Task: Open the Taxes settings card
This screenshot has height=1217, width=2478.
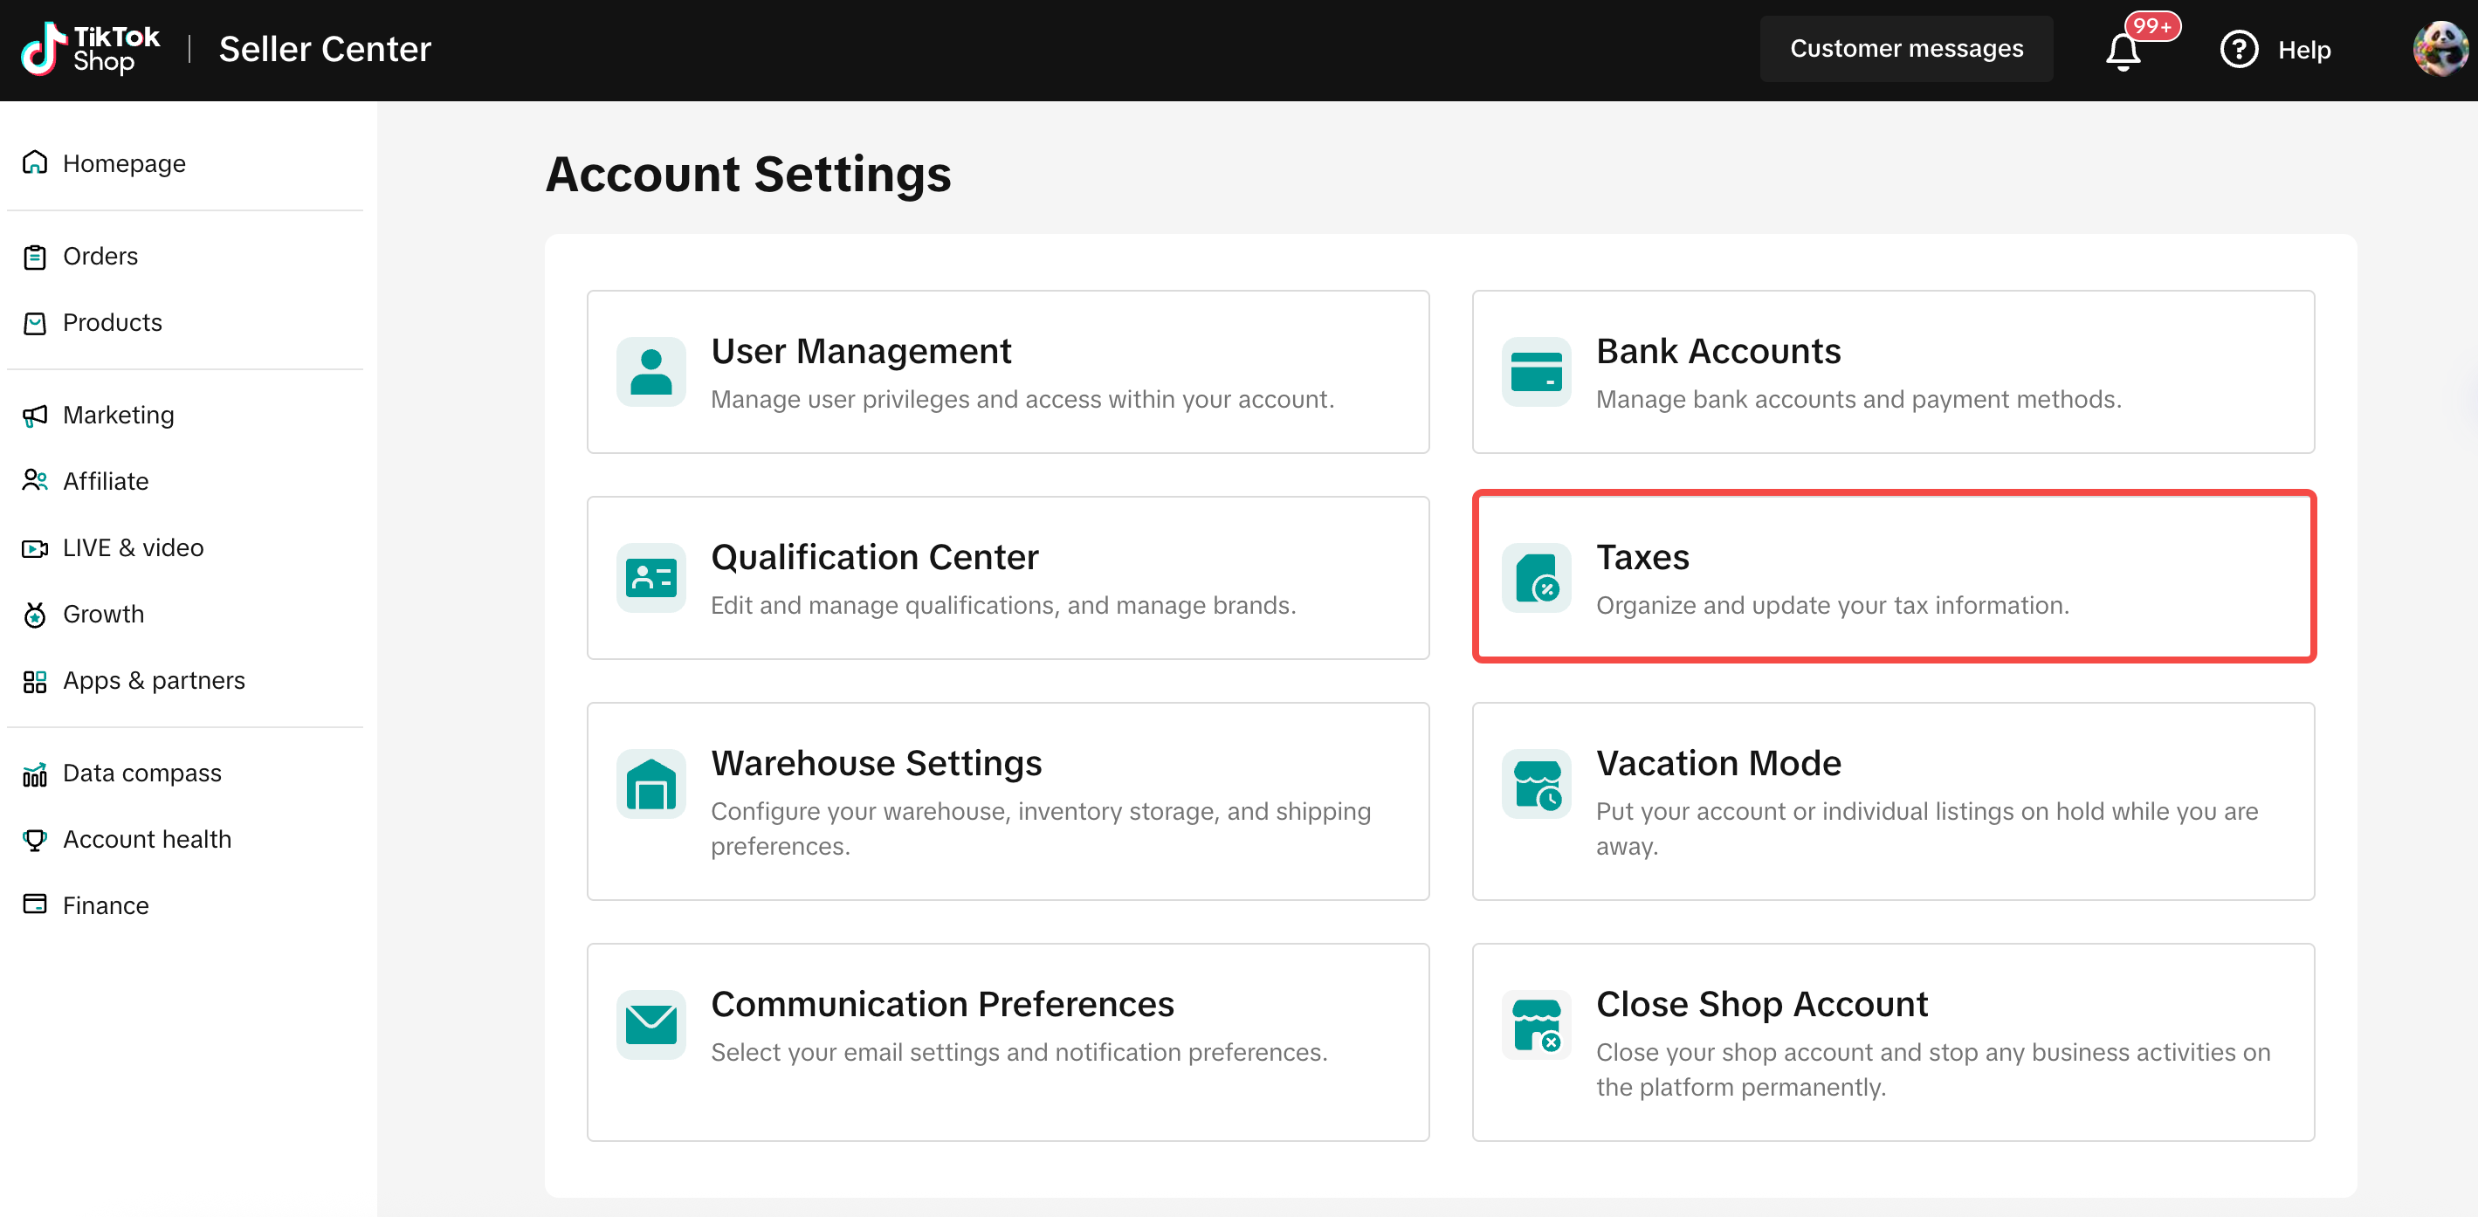Action: tap(1893, 578)
